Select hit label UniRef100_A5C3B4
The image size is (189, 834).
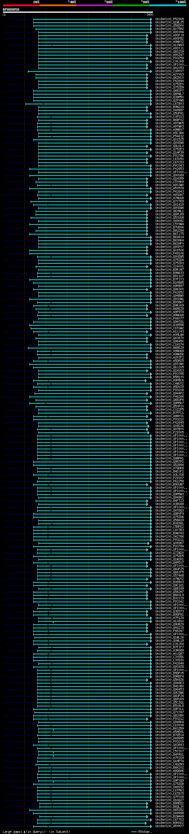(x=170, y=133)
